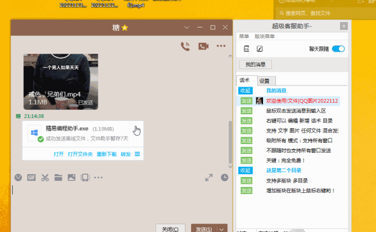The width and height of the screenshot is (376, 232).
Task: Open the emoji picker
Action: (18, 178)
